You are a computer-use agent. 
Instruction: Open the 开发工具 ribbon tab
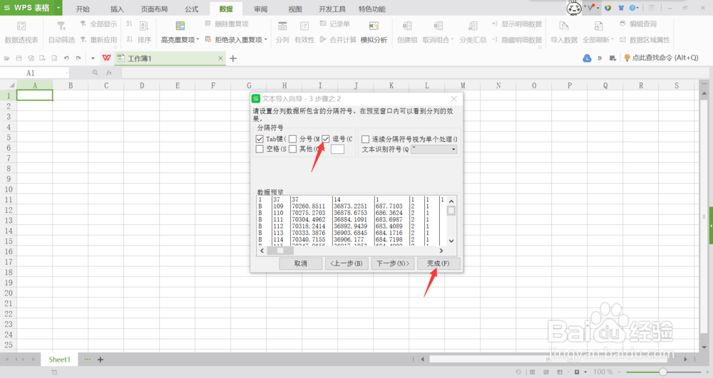pos(332,9)
